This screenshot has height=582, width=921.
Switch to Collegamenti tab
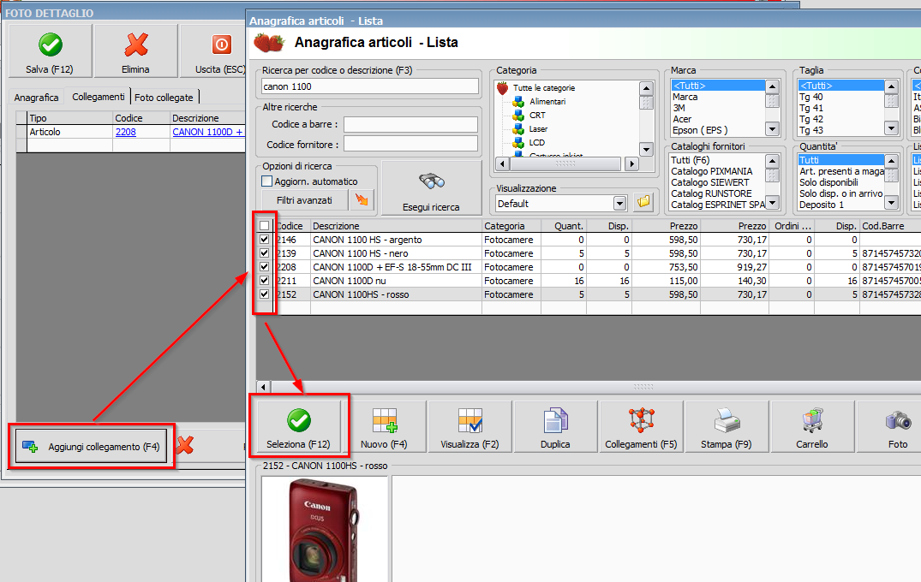(98, 96)
